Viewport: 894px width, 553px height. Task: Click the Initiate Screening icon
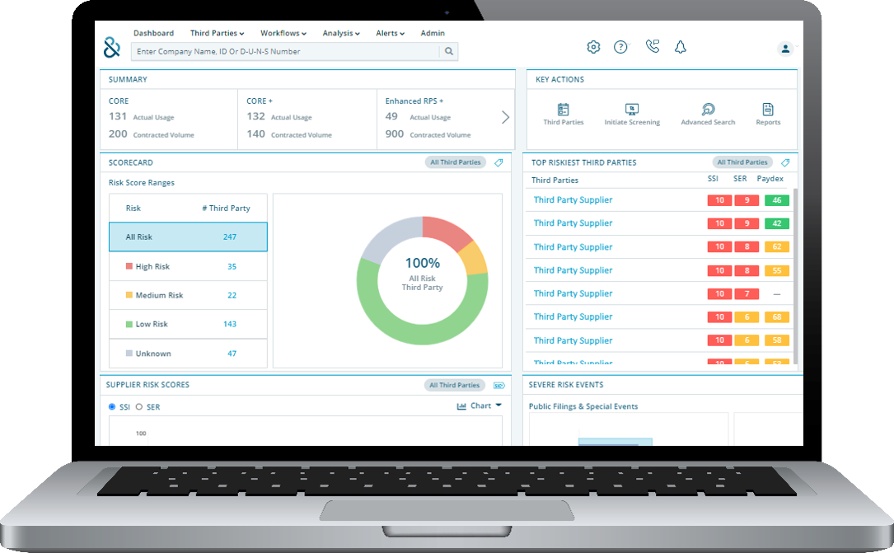632,110
